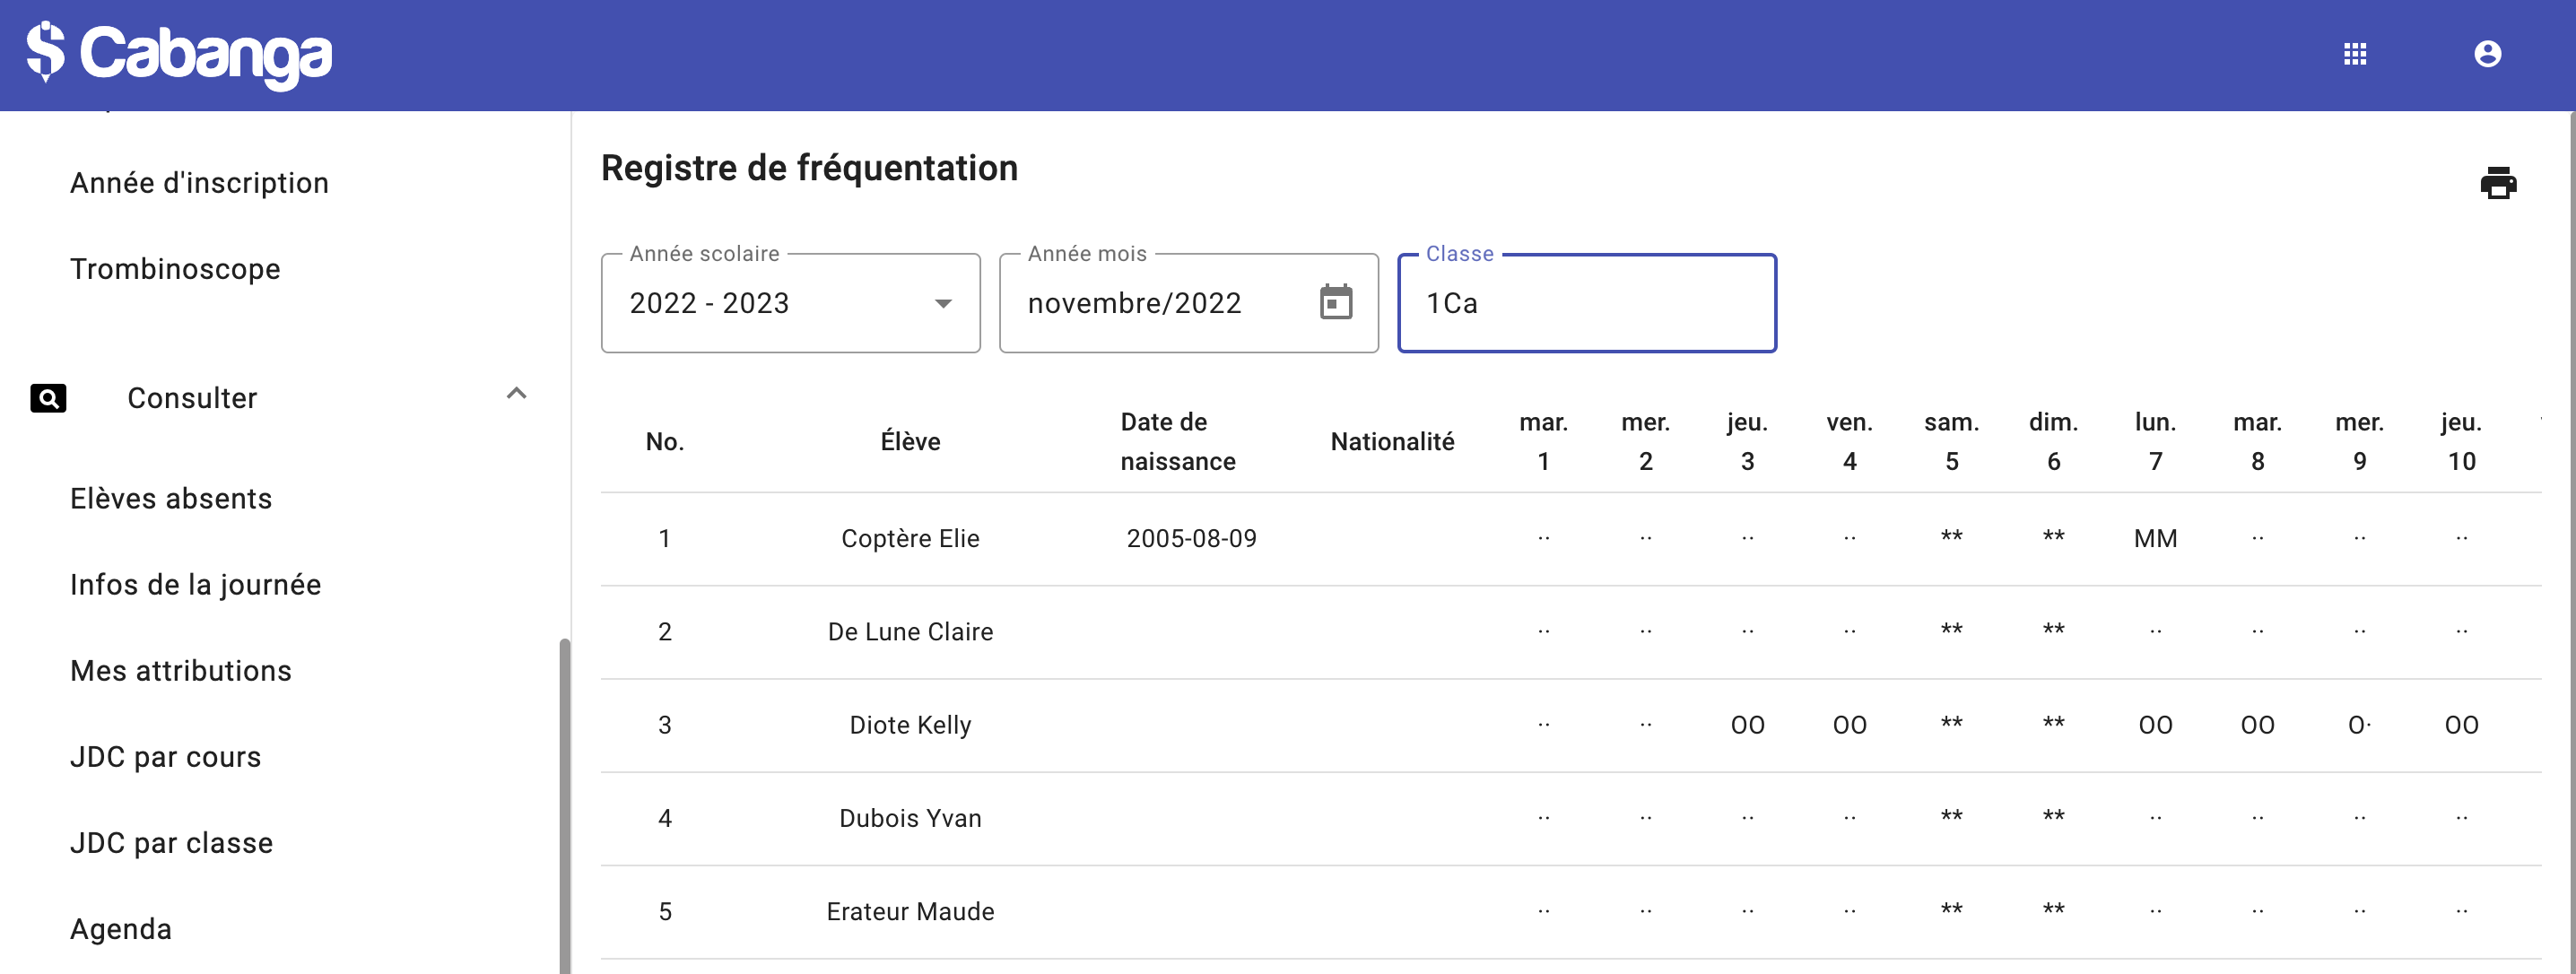Select student De Lune Claire

[910, 631]
